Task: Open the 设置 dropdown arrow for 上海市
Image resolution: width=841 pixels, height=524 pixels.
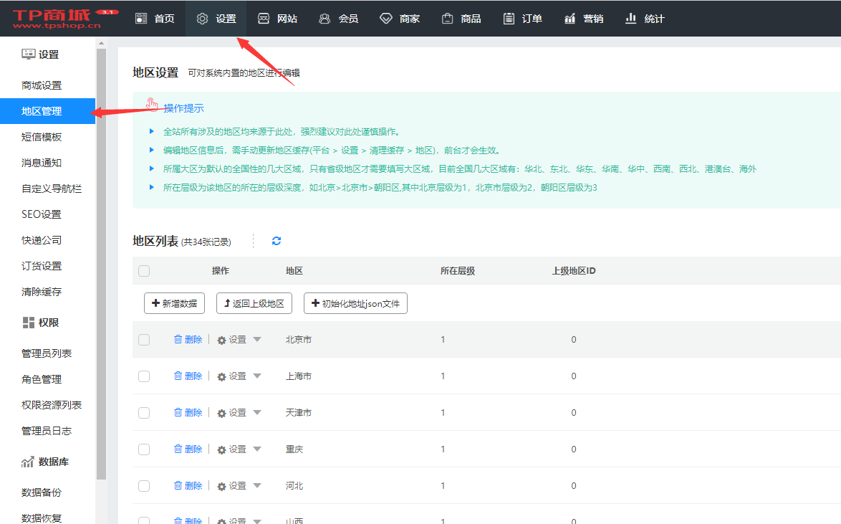Action: [x=257, y=376]
